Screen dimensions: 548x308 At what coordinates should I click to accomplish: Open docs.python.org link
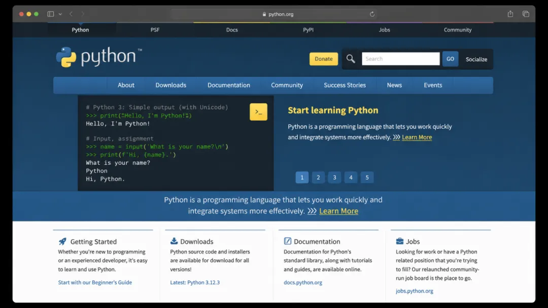click(303, 283)
